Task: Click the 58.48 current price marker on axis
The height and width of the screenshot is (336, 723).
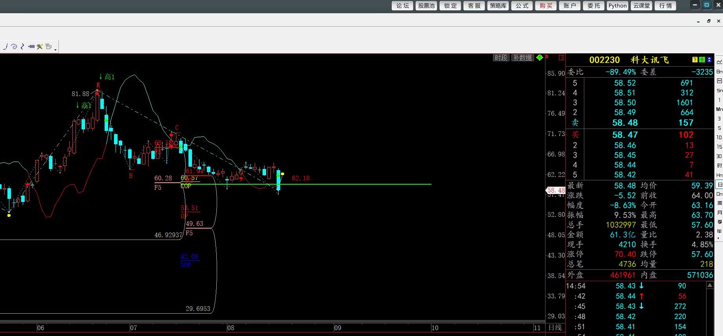Action: pos(556,190)
